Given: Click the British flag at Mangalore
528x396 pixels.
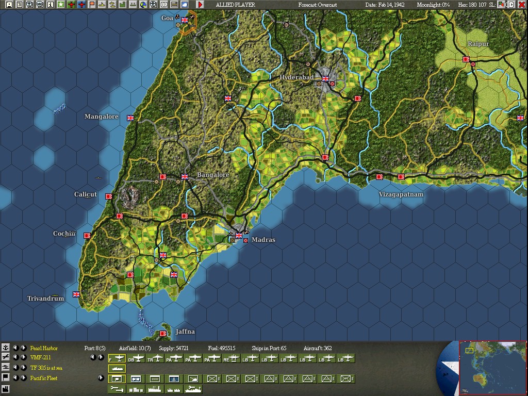Looking at the screenshot, I should (130, 118).
